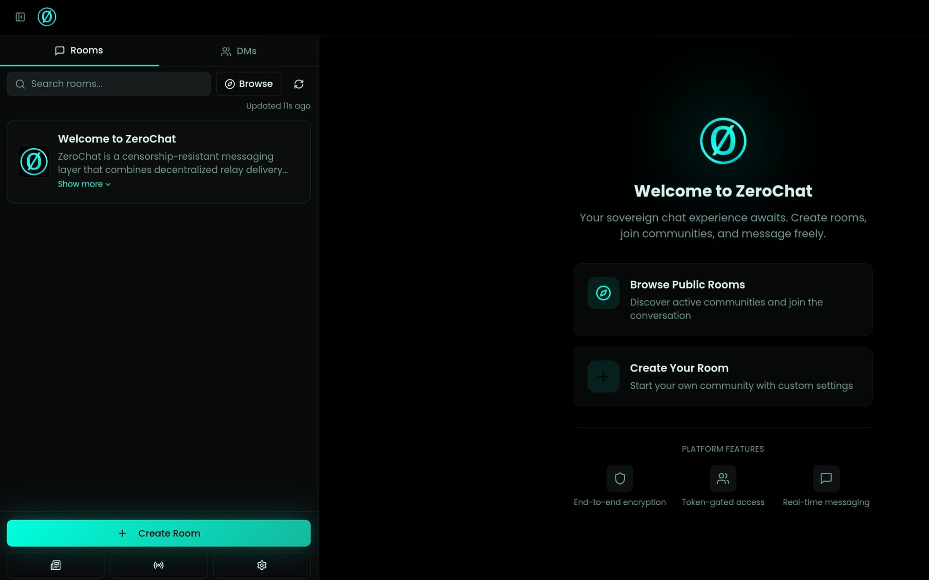Select the Welcome to ZeroChat room title

(x=117, y=139)
